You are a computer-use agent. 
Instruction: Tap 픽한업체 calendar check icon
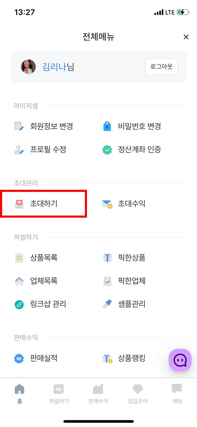pyautogui.click(x=107, y=281)
